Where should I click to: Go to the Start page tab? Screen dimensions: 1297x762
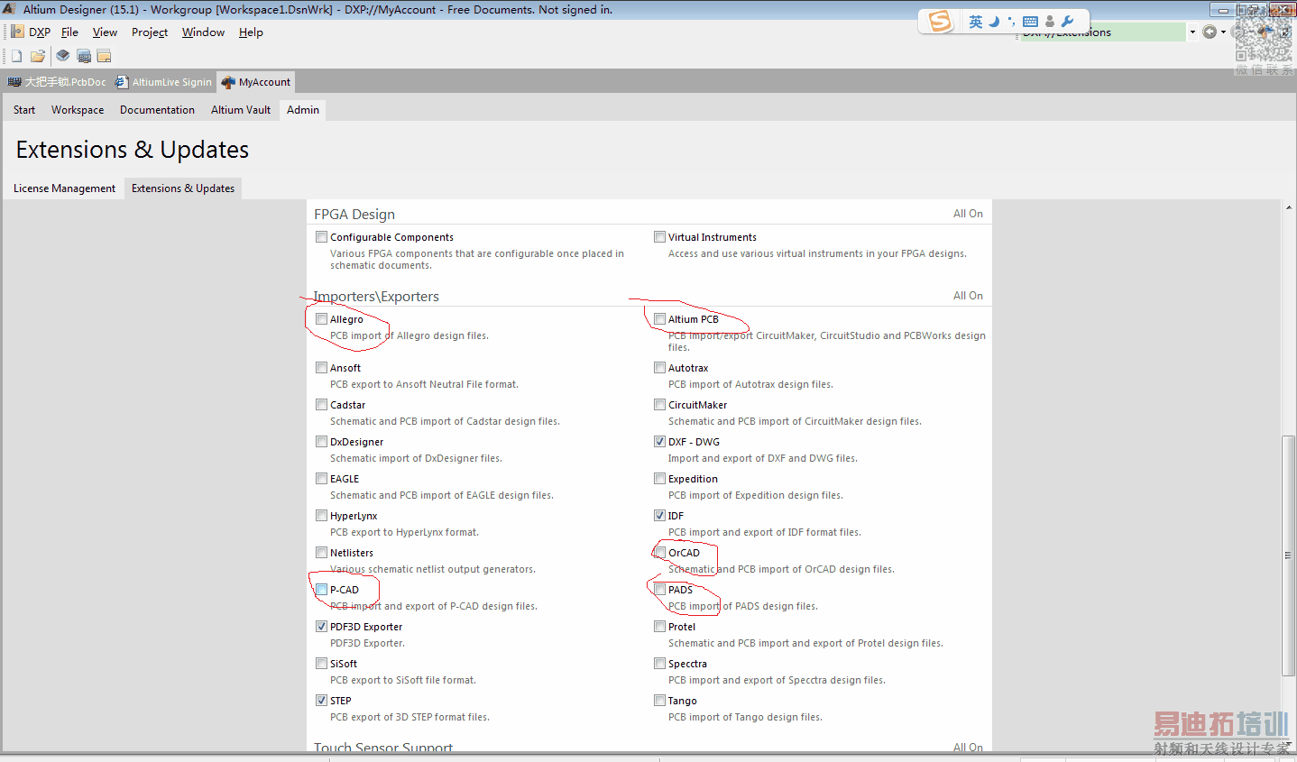[x=24, y=110]
